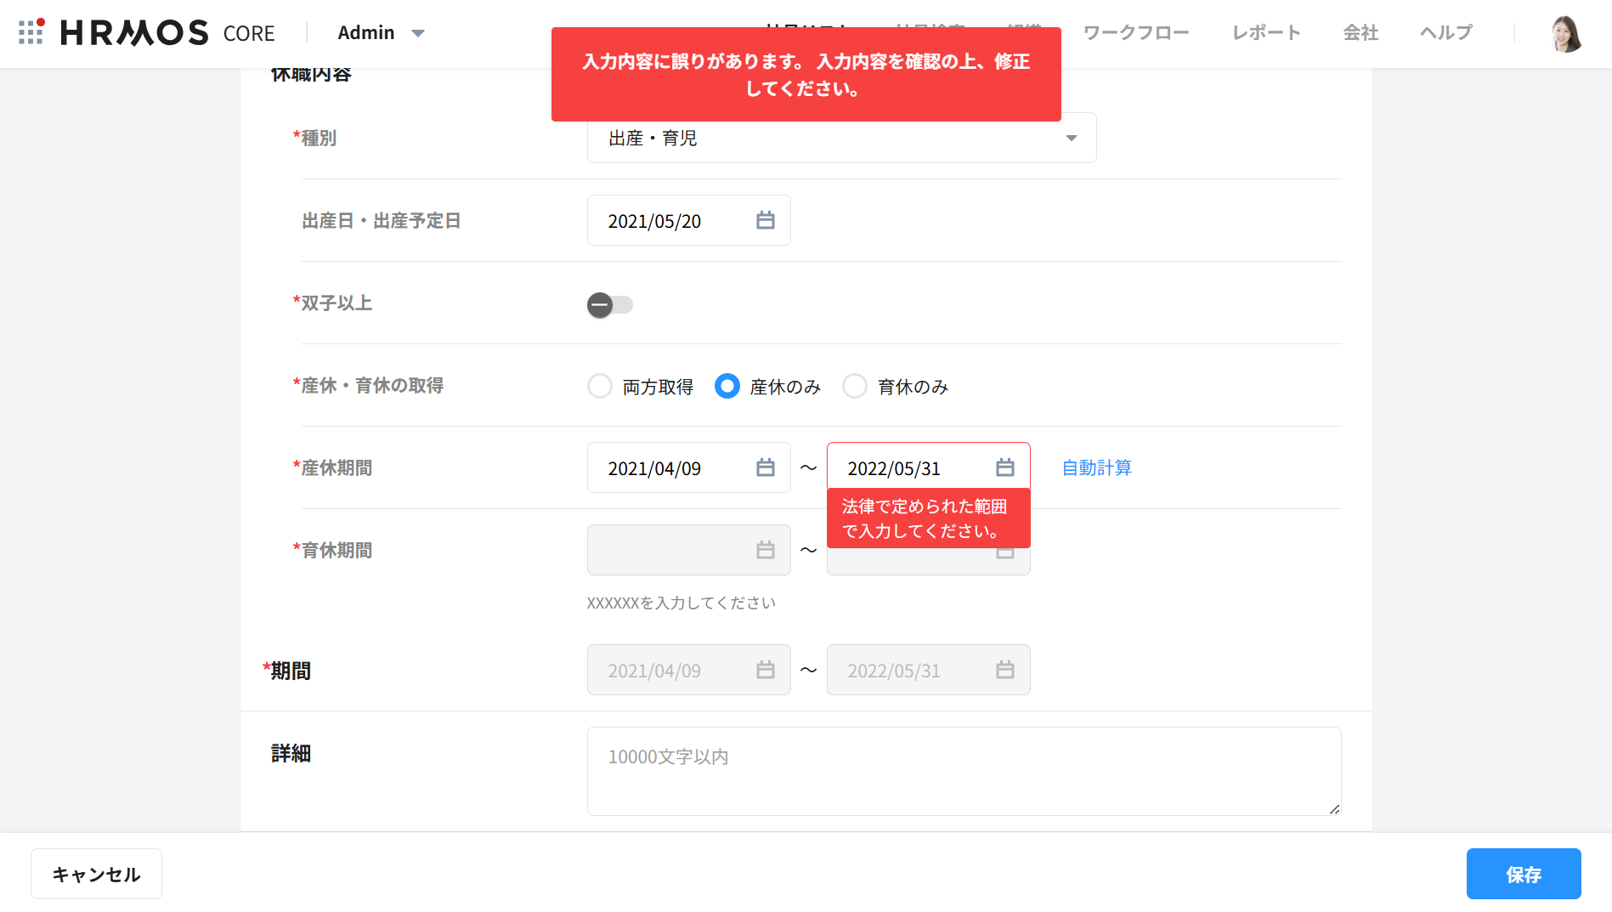Image resolution: width=1612 pixels, height=912 pixels.
Task: Open the app launcher grid icon
Action: tap(31, 32)
